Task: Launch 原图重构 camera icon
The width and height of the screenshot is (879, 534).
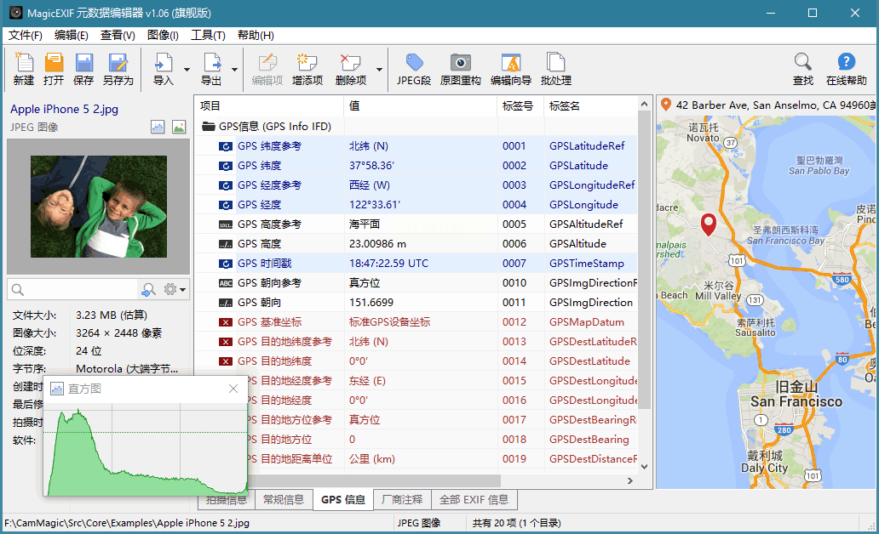Action: [x=460, y=68]
